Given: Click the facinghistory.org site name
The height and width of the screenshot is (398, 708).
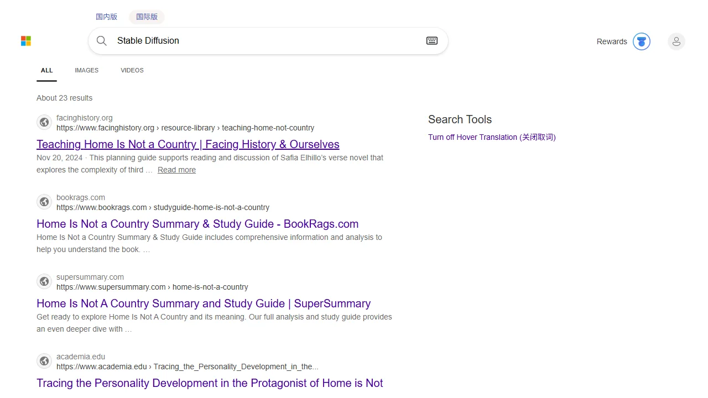Looking at the screenshot, I should click(85, 118).
